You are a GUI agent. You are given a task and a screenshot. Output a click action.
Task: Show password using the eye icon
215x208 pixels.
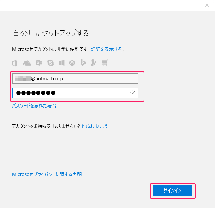[132, 92]
